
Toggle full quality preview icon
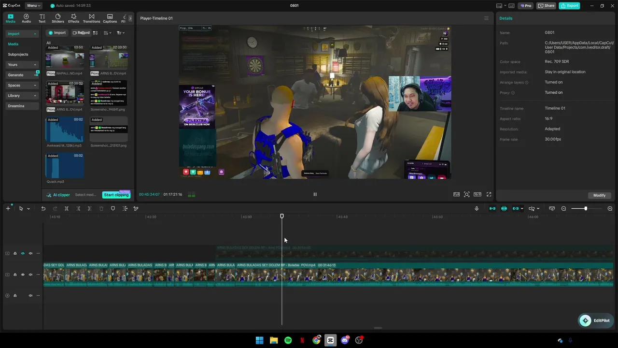pyautogui.click(x=456, y=194)
